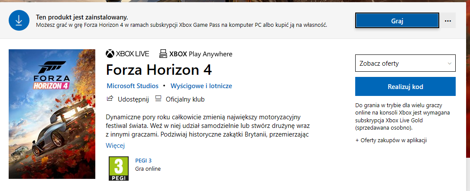
Task: Click the Forza Horizon 4 cover thumbnail
Action: [52, 114]
